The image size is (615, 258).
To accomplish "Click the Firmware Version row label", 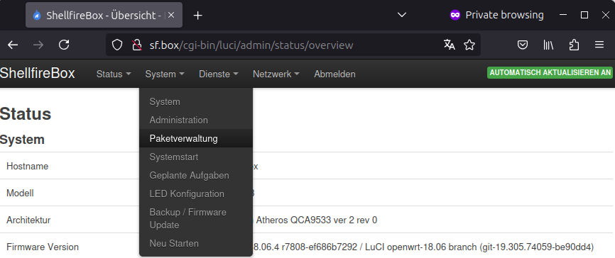I will tap(43, 247).
